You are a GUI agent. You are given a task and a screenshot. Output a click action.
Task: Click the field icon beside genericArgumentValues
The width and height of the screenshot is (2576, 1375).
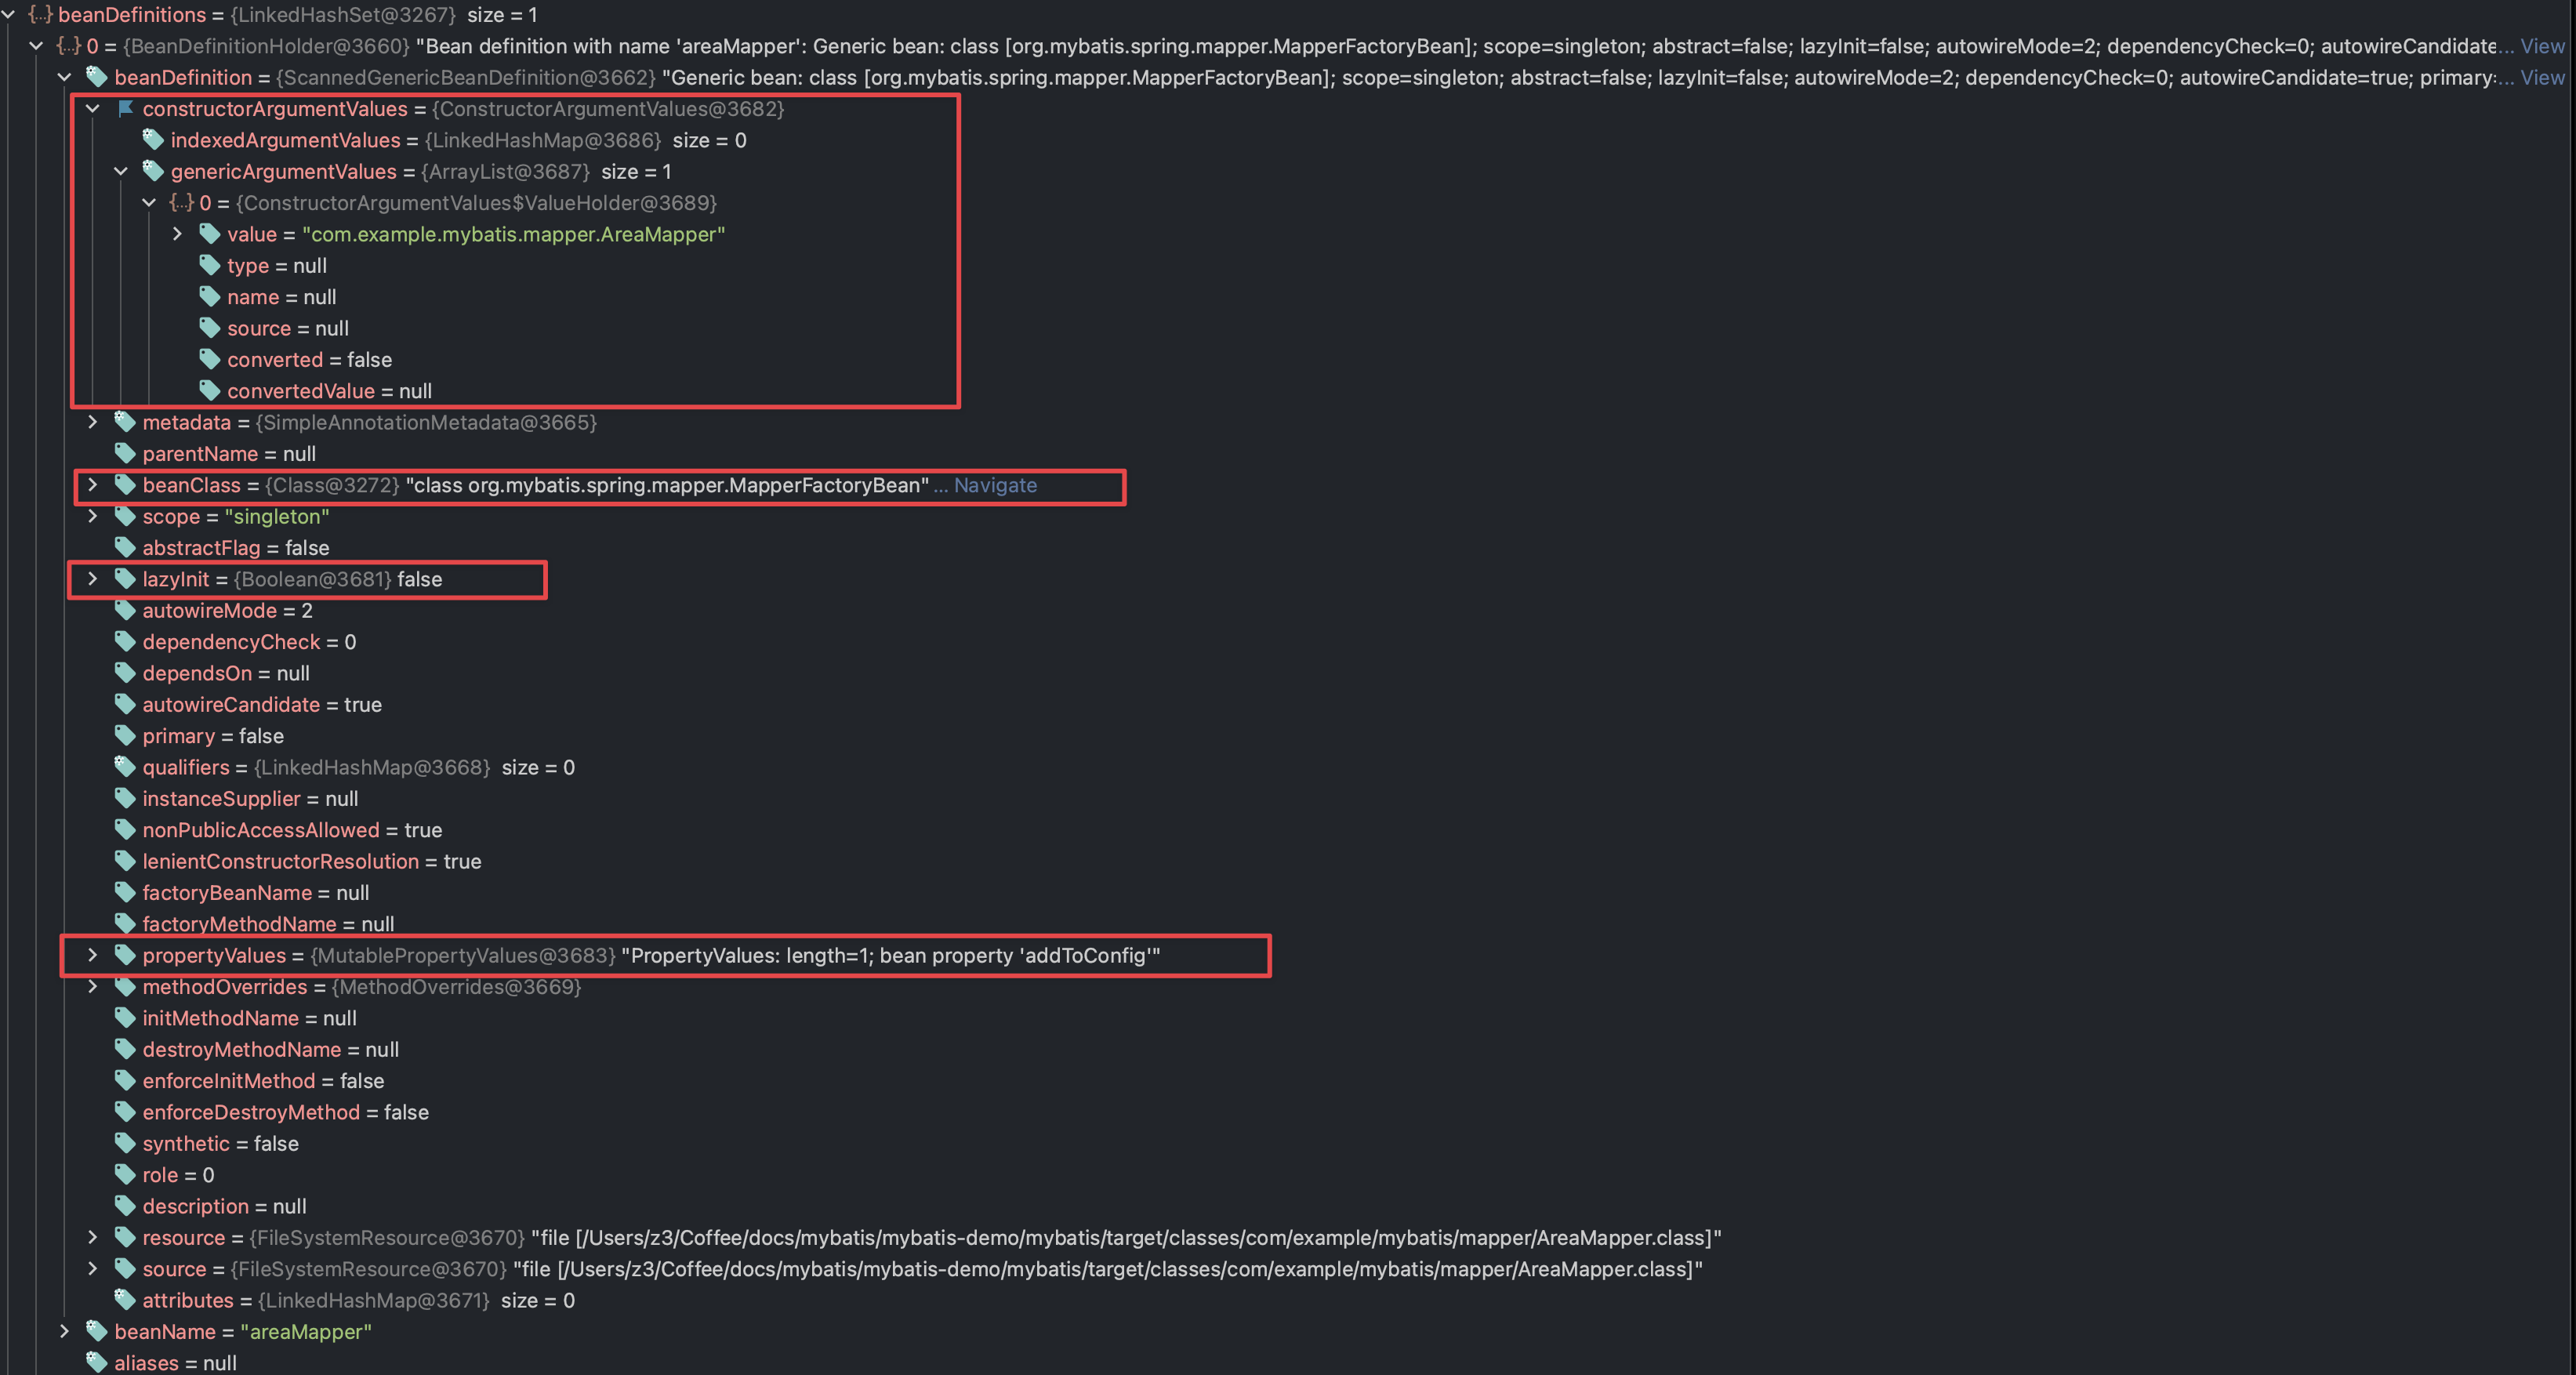(153, 171)
